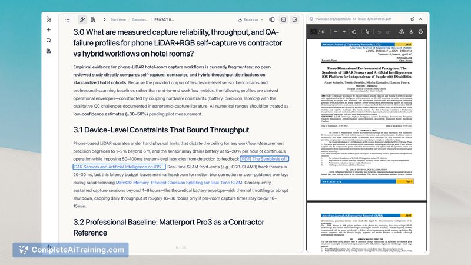Screen dimensions: 471x265
Task: Open PDF in external window icon
Action: 413,19
